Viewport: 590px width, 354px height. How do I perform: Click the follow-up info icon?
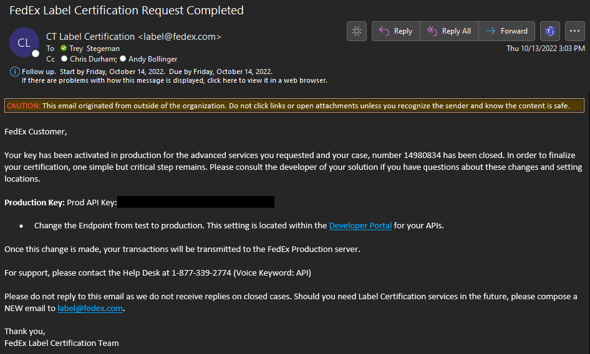tap(15, 72)
